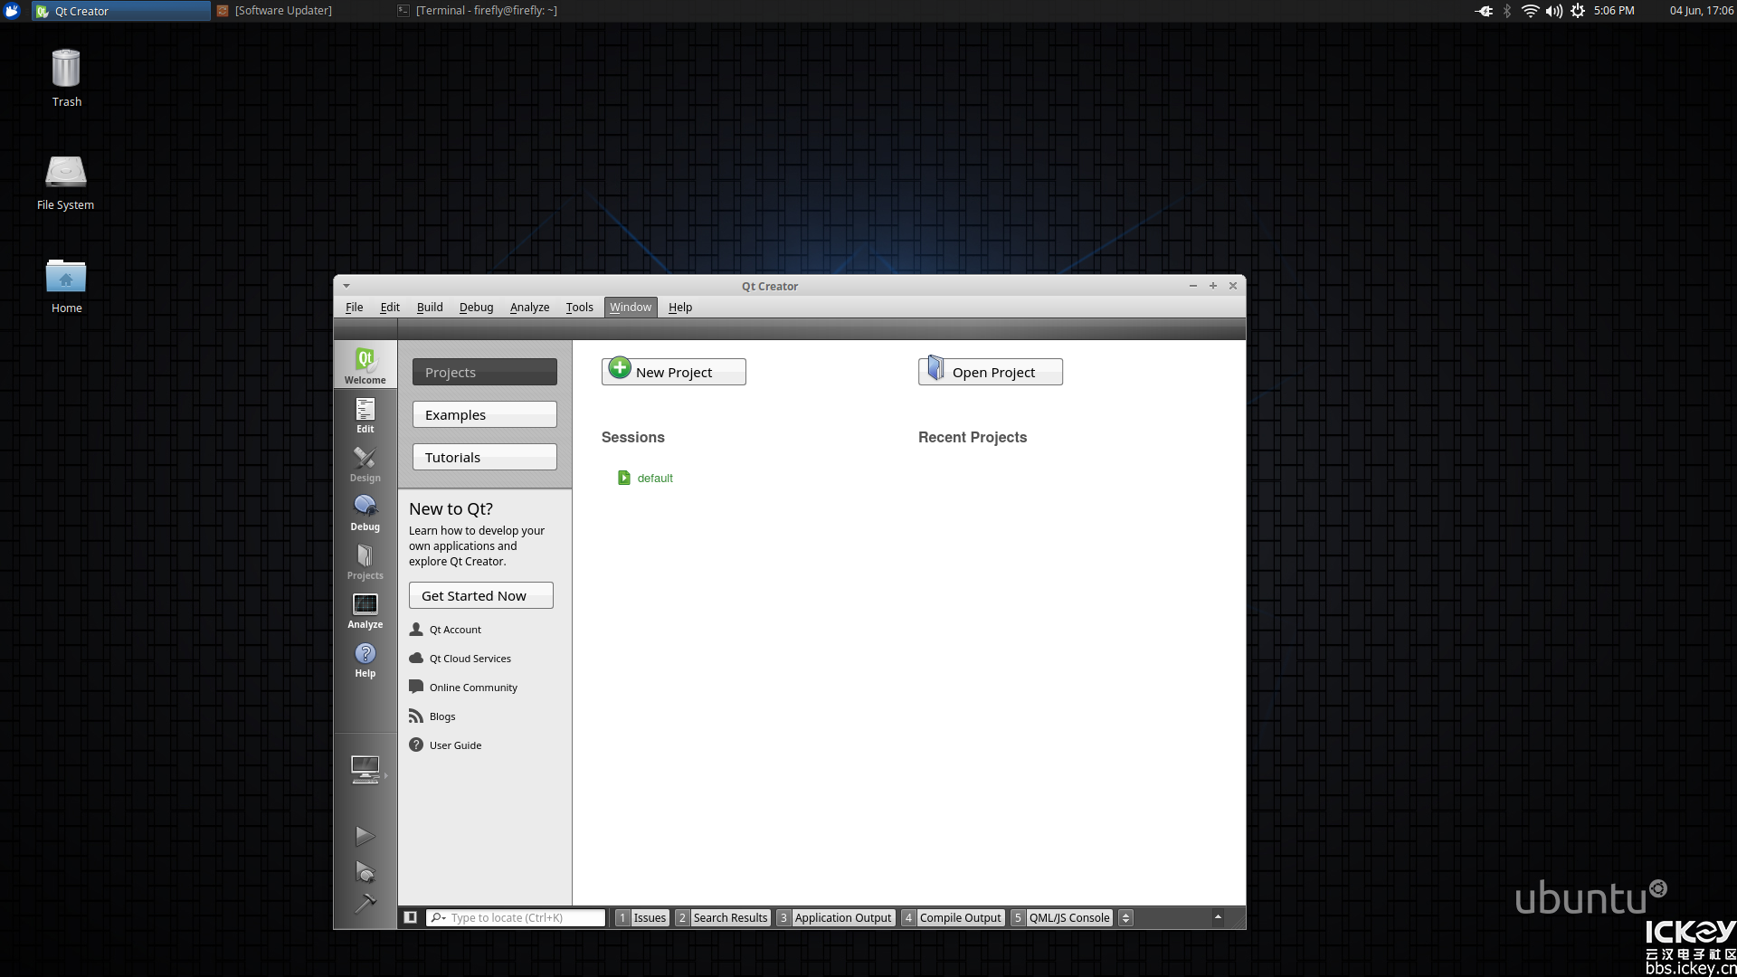The image size is (1737, 977).
Task: Click the volume icon in system tray
Action: click(1553, 11)
